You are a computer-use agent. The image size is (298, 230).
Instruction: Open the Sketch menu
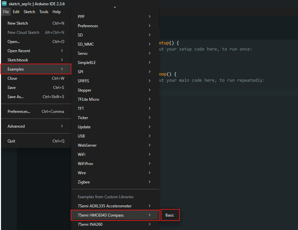pyautogui.click(x=29, y=12)
